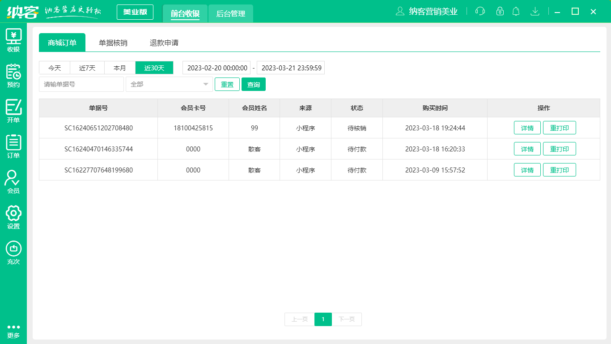Click the 纳客 logo
This screenshot has height=344, width=611.
pyautogui.click(x=23, y=11)
